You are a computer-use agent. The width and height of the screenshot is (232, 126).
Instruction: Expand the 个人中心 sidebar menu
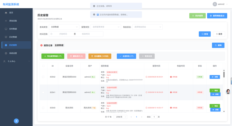16,61
